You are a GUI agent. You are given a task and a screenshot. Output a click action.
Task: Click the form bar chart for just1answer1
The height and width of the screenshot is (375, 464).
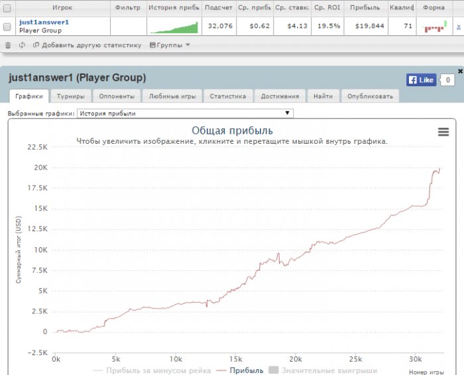pos(434,27)
